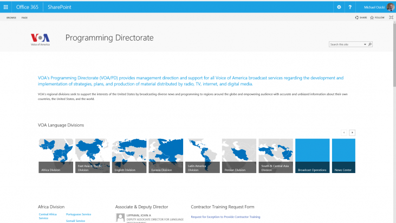Open the Office 365 app launcher
396x223 pixels.
(x=5, y=7)
